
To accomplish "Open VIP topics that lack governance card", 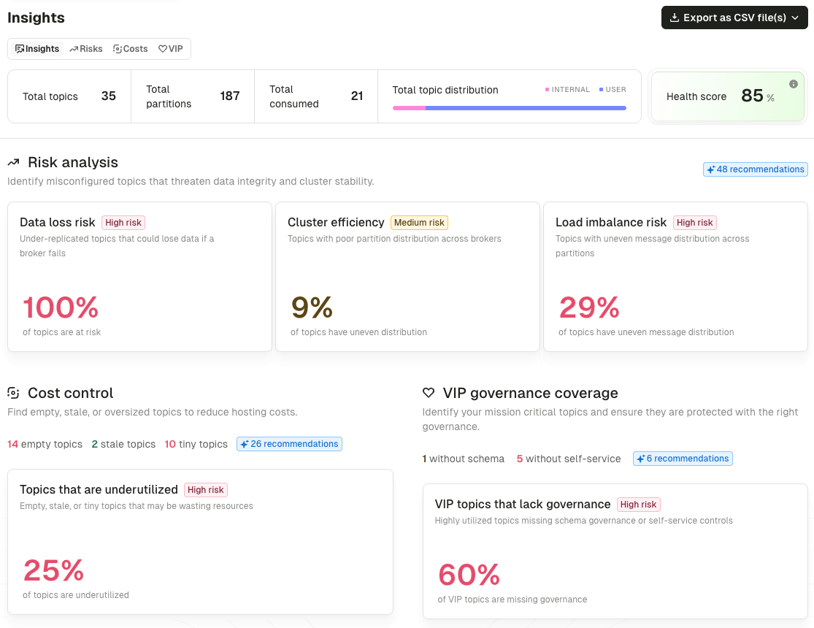I will point(615,551).
